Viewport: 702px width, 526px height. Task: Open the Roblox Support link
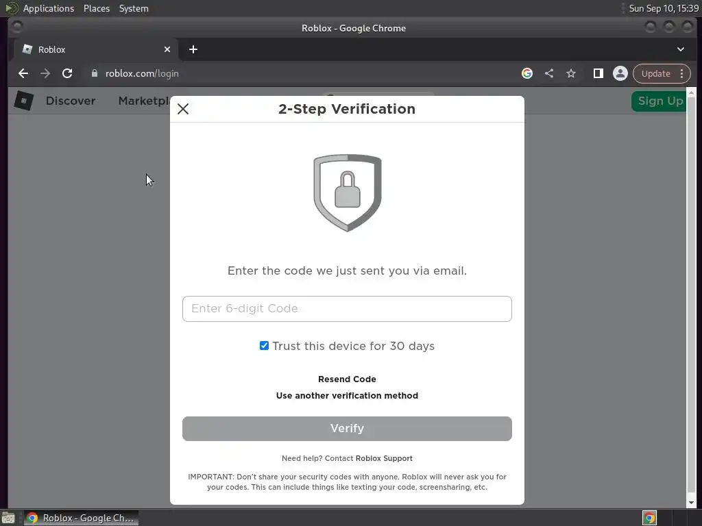coord(384,458)
